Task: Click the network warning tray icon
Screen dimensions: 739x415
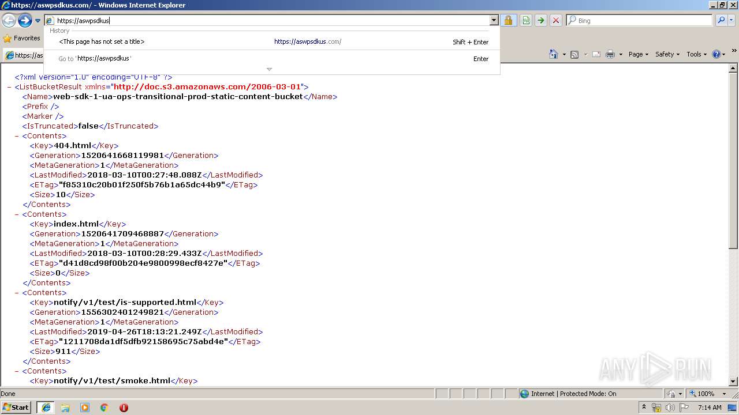Action: [656, 408]
